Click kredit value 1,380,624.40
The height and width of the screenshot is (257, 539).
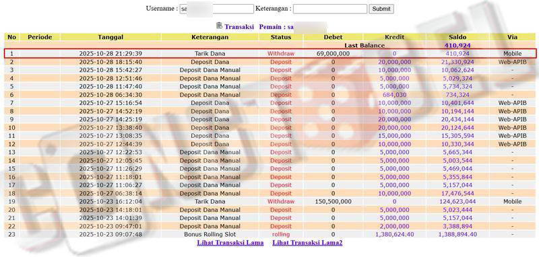(x=394, y=234)
